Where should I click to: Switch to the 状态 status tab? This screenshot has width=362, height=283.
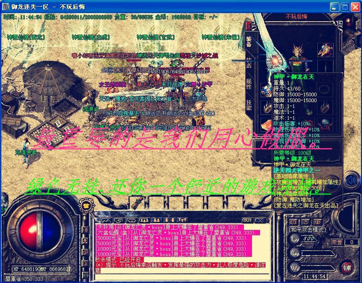pyautogui.click(x=248, y=63)
